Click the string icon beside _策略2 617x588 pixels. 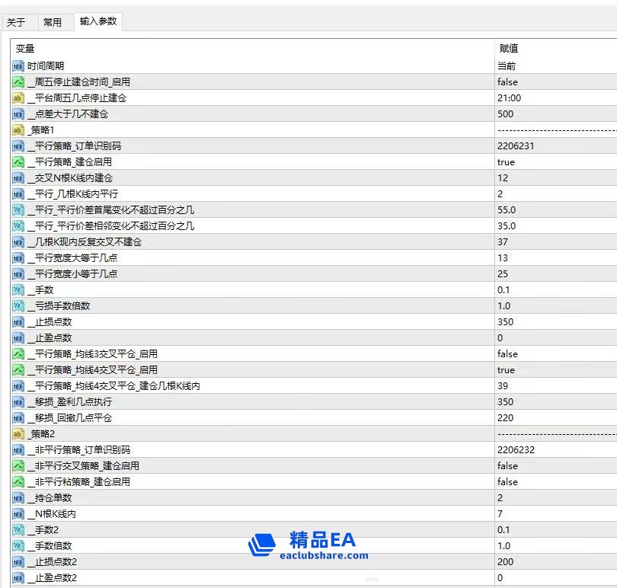[18, 434]
